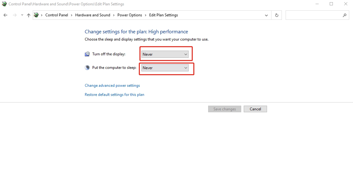Image resolution: width=353 pixels, height=194 pixels.
Task: Open Change advanced power settings link
Action: (112, 86)
